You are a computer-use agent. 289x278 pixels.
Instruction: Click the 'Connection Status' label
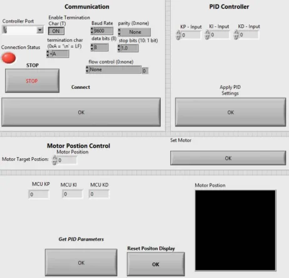tap(21, 48)
